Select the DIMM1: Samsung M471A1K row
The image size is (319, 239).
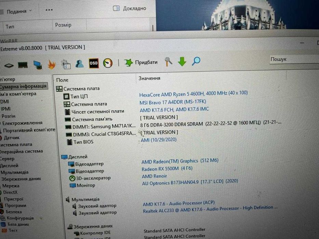(101, 127)
